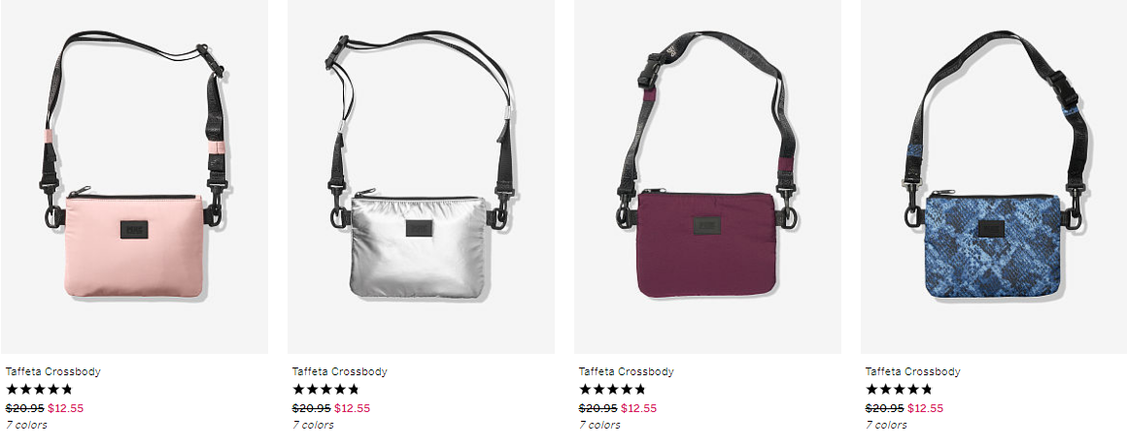Screen dimensions: 1127x447
Task: Click '7 colors' under the pink crossbody
Action: click(x=26, y=425)
